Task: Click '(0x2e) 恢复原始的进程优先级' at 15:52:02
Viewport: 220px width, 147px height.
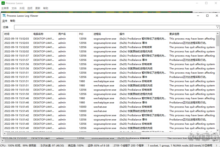Action: pos(136,52)
